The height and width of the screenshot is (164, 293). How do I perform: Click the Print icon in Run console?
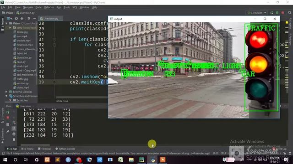(x=14, y=134)
